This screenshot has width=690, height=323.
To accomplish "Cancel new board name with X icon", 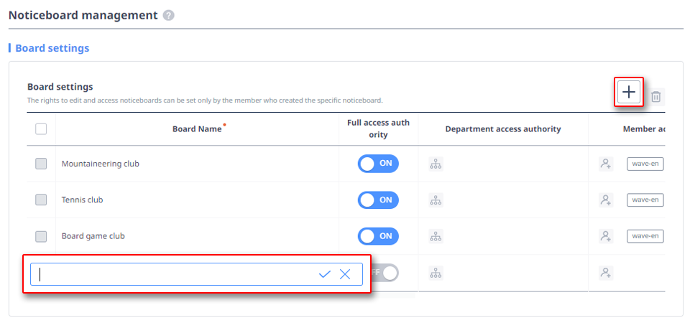I will click(345, 274).
